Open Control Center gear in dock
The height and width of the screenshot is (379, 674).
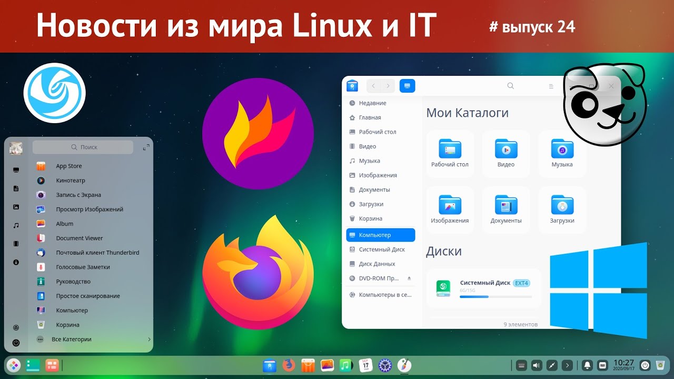385,365
